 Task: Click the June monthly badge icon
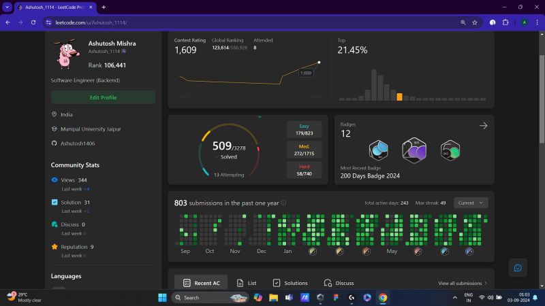coord(418,251)
